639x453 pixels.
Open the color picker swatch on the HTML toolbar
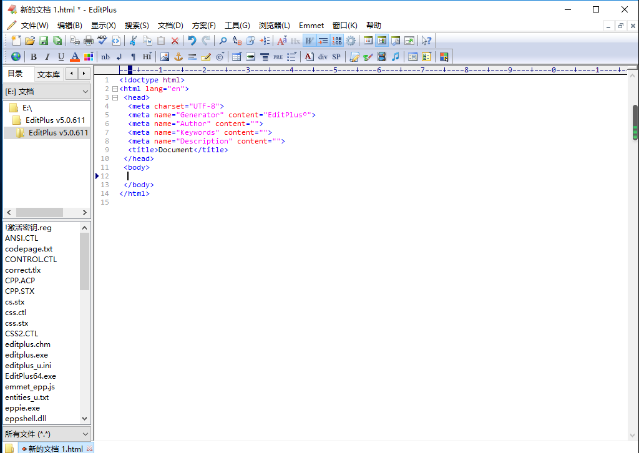tap(87, 57)
